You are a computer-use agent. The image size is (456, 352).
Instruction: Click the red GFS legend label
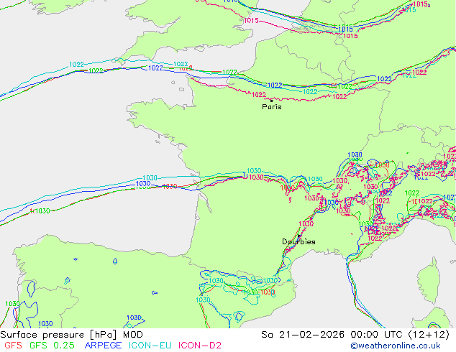[x=13, y=346]
